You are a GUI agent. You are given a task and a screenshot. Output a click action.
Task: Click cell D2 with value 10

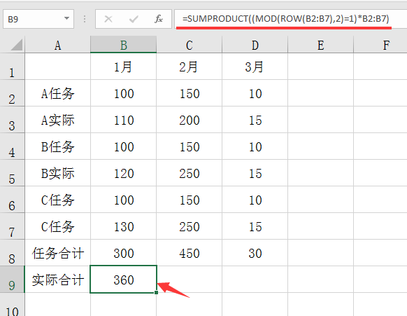point(255,93)
